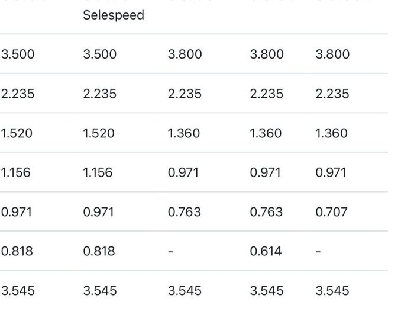Screen dimensions: 414x311
Task: Click the 0.971 value immediately right of 1.156
Action: pyautogui.click(x=183, y=172)
